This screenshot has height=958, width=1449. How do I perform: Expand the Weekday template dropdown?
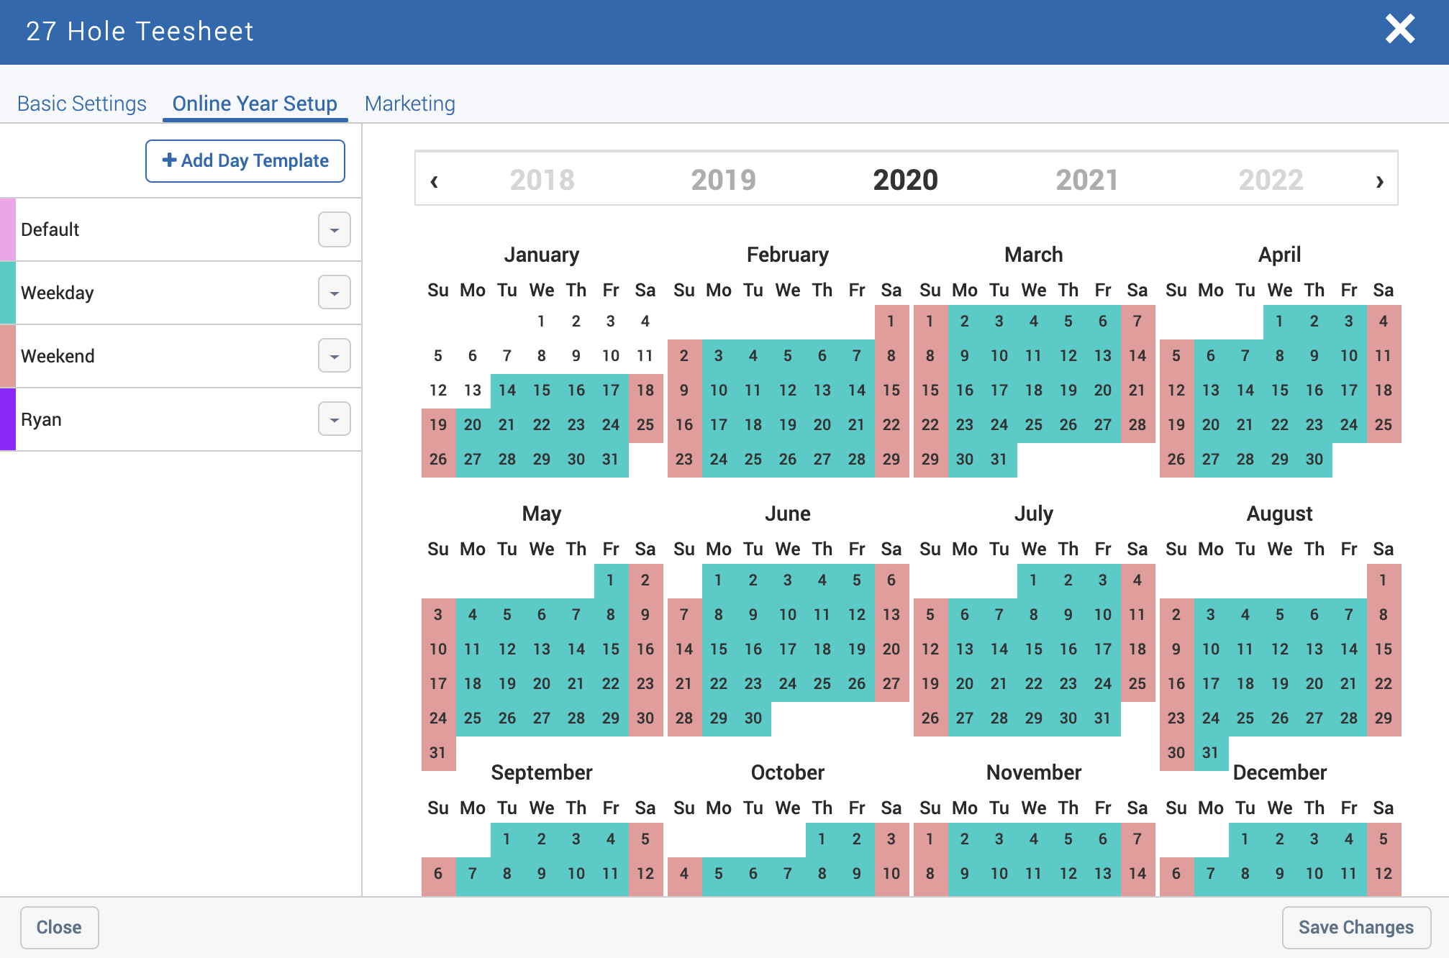334,293
